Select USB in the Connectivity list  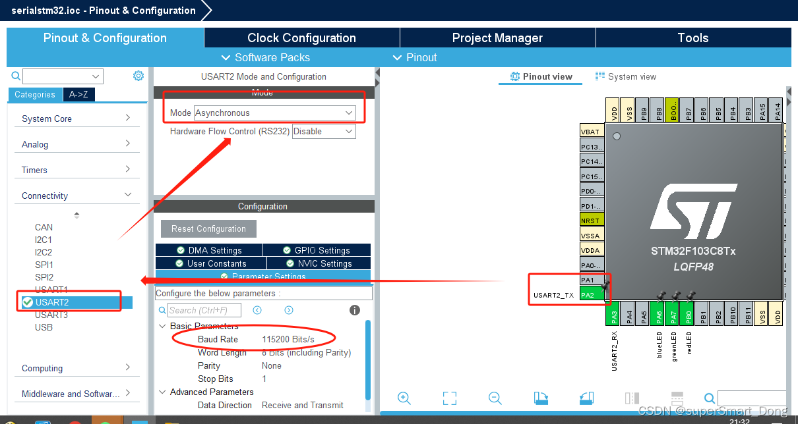click(x=44, y=327)
